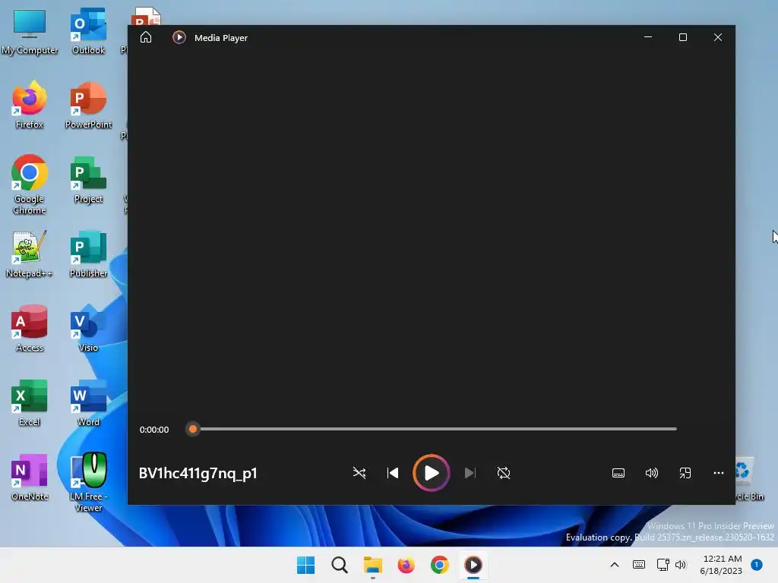Open the volume control

click(651, 473)
